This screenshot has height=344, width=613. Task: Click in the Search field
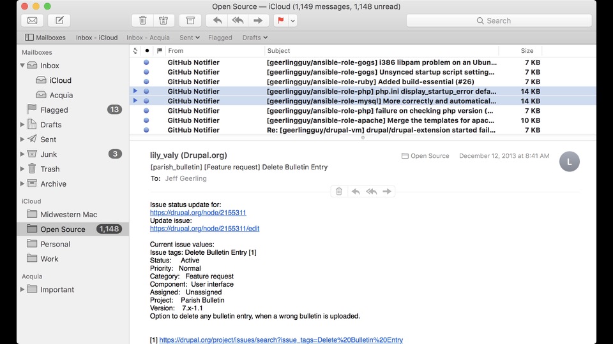point(499,20)
